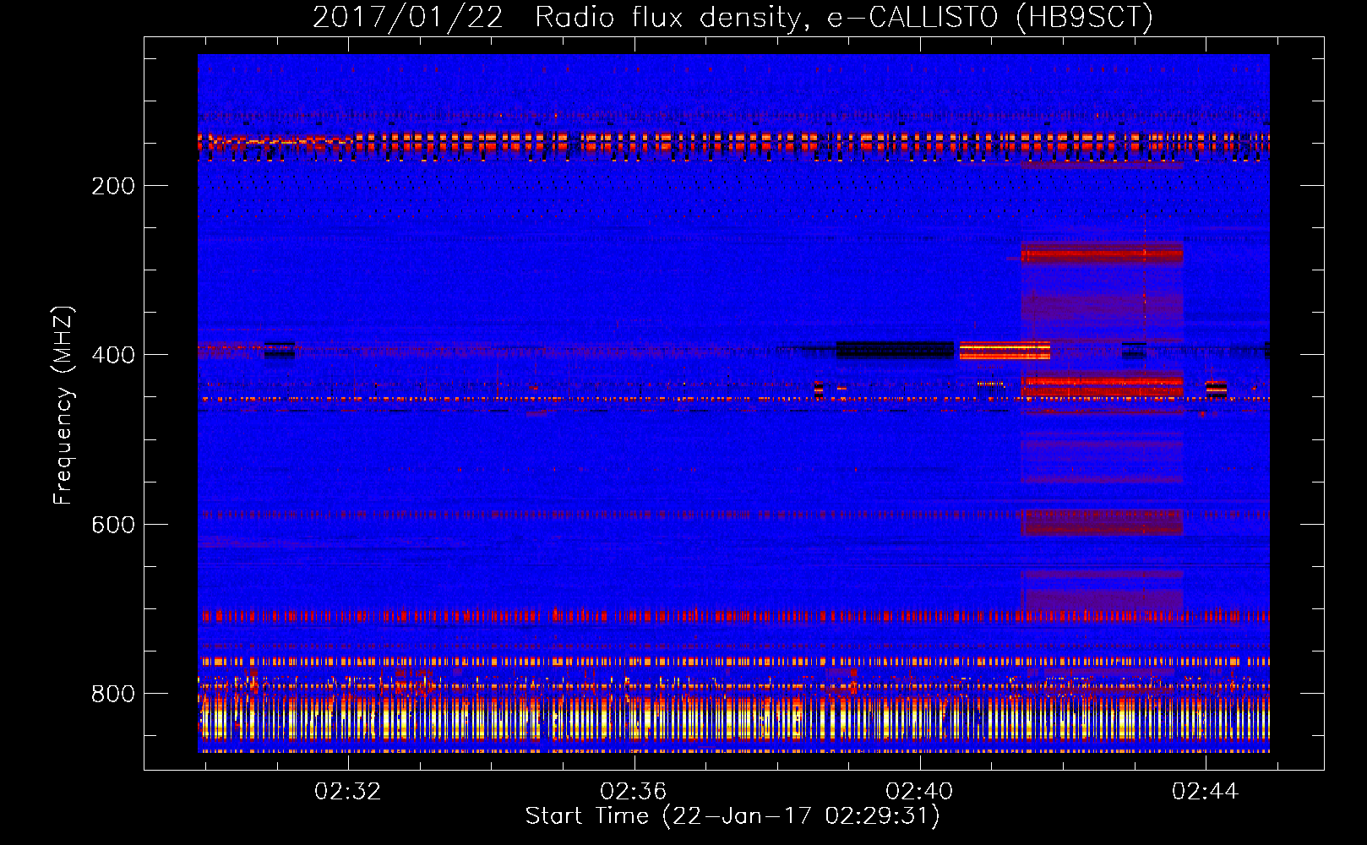Click the '600' frequency axis label
The image size is (1367, 845).
coord(113,525)
